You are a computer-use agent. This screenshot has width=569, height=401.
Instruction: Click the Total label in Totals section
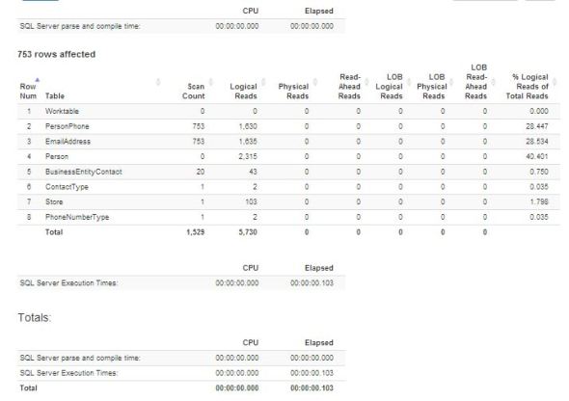point(28,388)
